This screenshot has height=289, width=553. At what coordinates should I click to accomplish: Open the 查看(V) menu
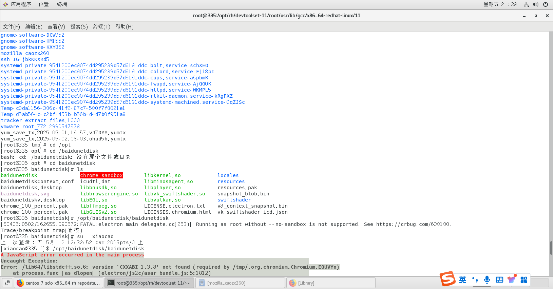coord(56,26)
